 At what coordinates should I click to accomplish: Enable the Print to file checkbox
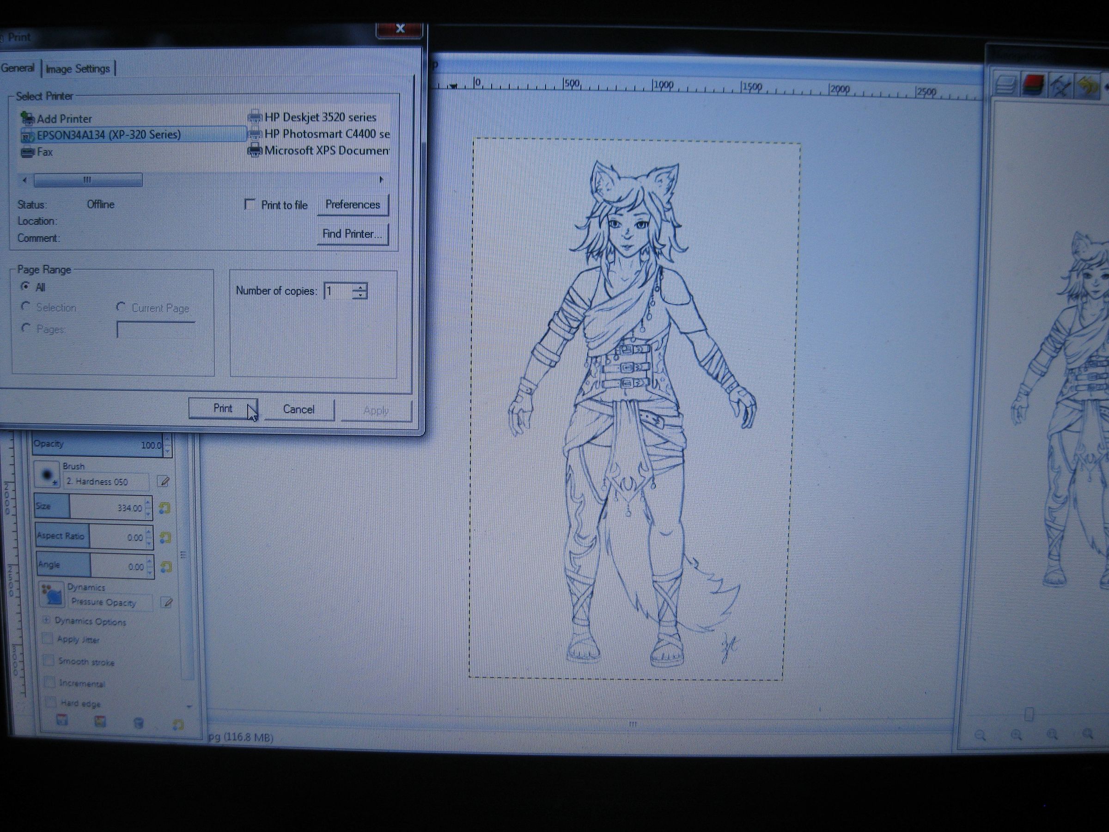250,204
